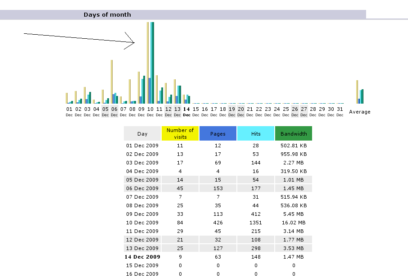This screenshot has height=278, width=408.
Task: Click the 08 Dec 2009 row label
Action: pos(142,205)
